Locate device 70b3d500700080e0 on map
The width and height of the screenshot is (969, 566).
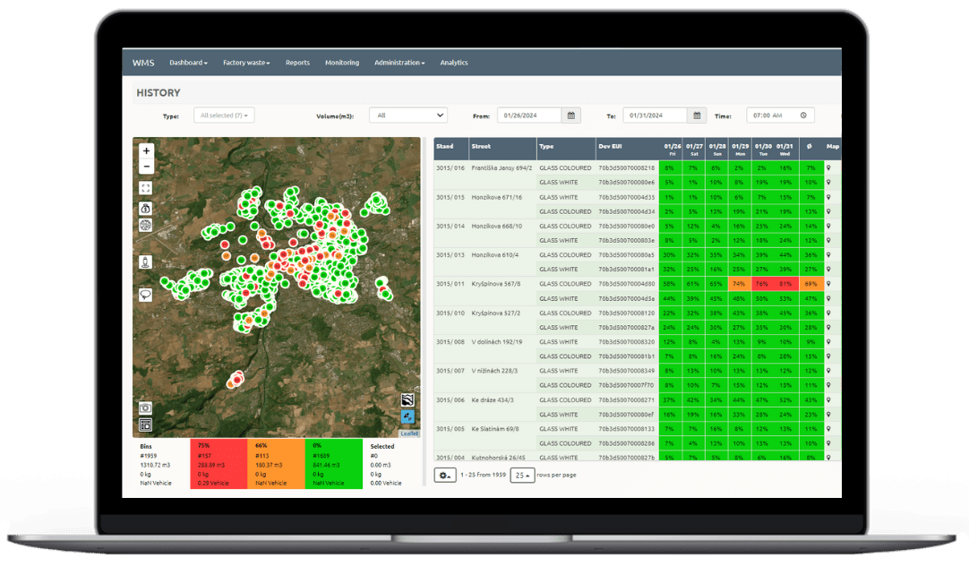[x=828, y=227]
